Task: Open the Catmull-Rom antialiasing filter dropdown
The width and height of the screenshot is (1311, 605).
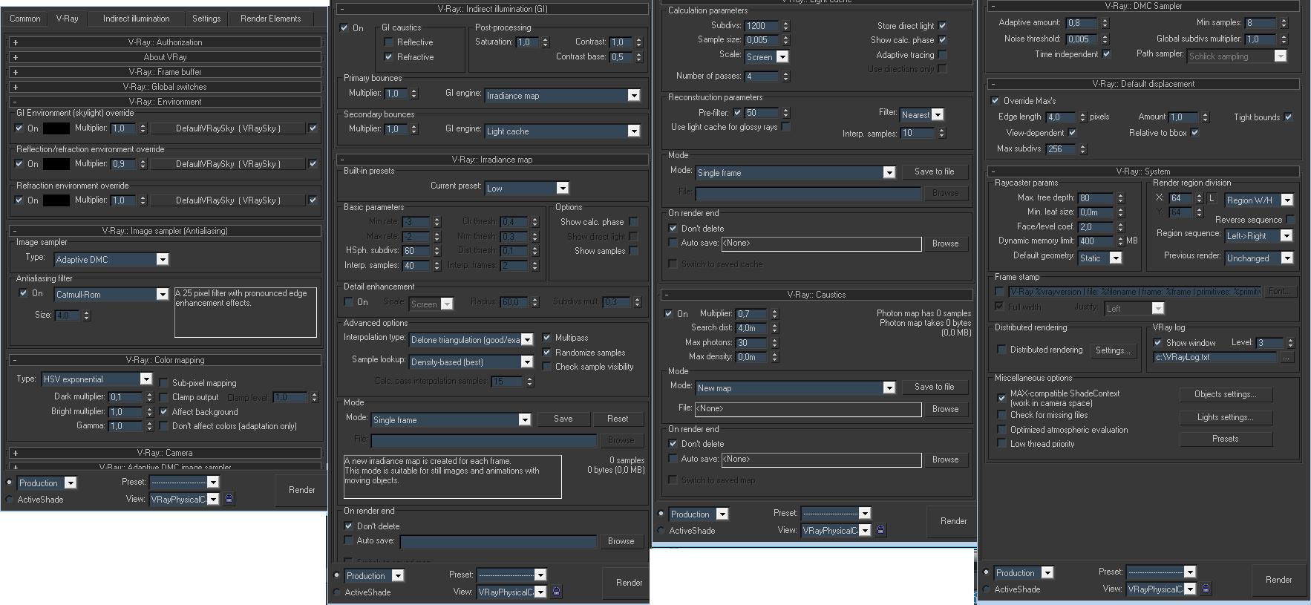Action: [111, 294]
